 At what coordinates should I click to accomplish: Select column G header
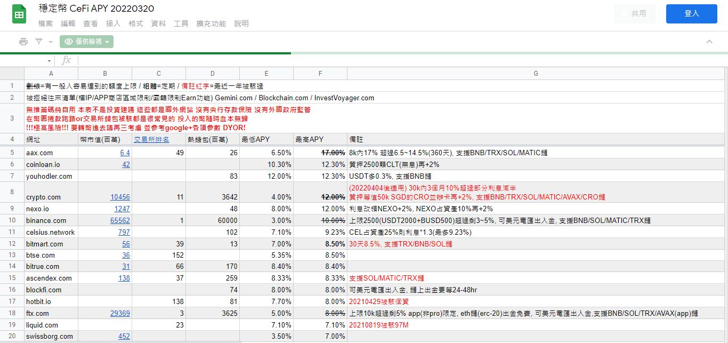[x=536, y=73]
